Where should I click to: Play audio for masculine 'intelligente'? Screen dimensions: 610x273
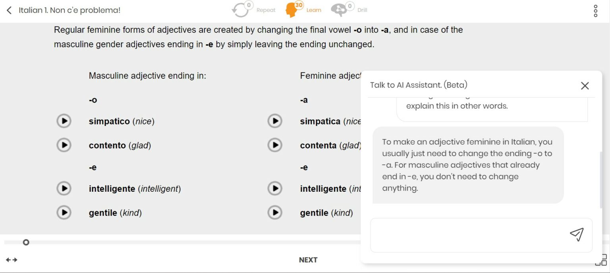click(64, 189)
